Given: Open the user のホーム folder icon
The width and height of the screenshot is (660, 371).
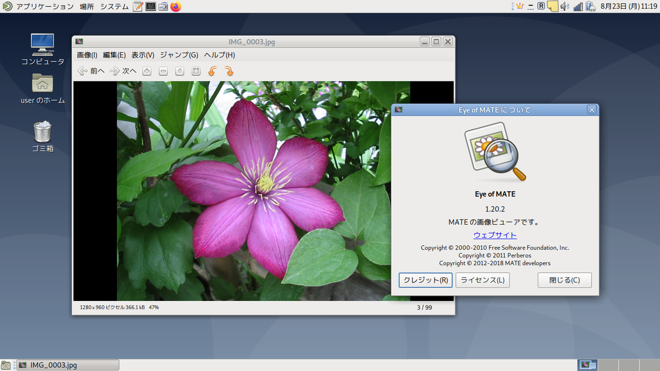Looking at the screenshot, I should [x=43, y=89].
